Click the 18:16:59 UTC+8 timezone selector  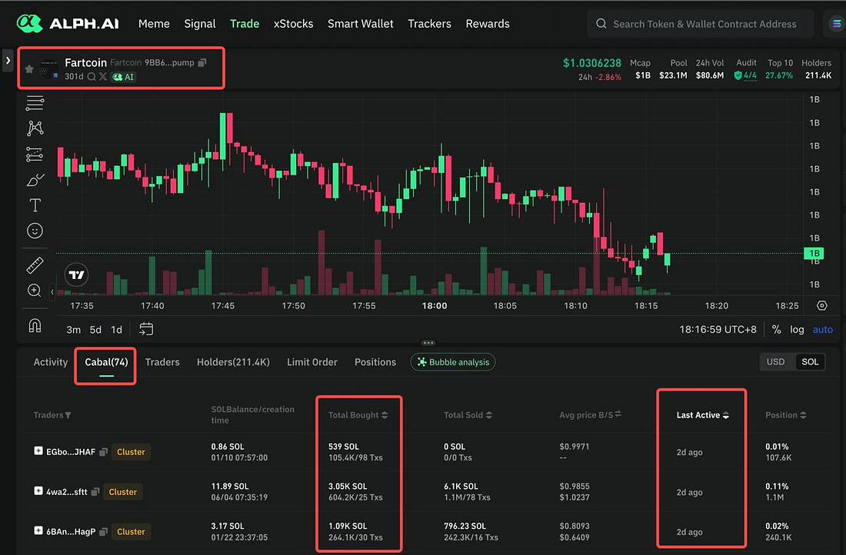click(x=718, y=330)
